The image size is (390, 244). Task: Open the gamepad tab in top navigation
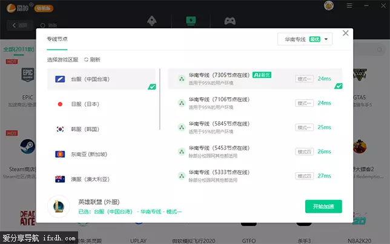click(230, 21)
